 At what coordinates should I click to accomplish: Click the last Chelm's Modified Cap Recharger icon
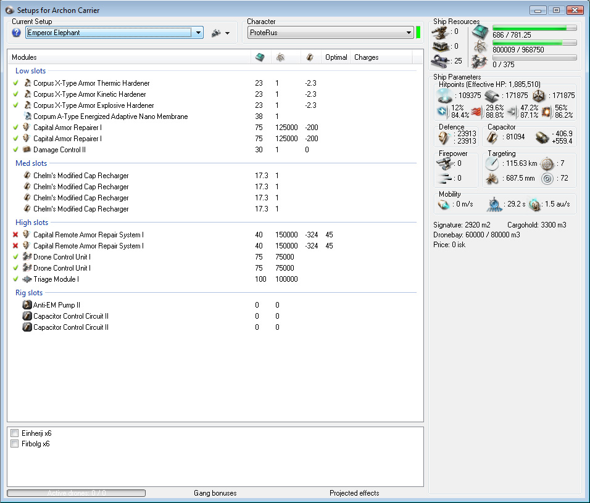pyautogui.click(x=27, y=208)
